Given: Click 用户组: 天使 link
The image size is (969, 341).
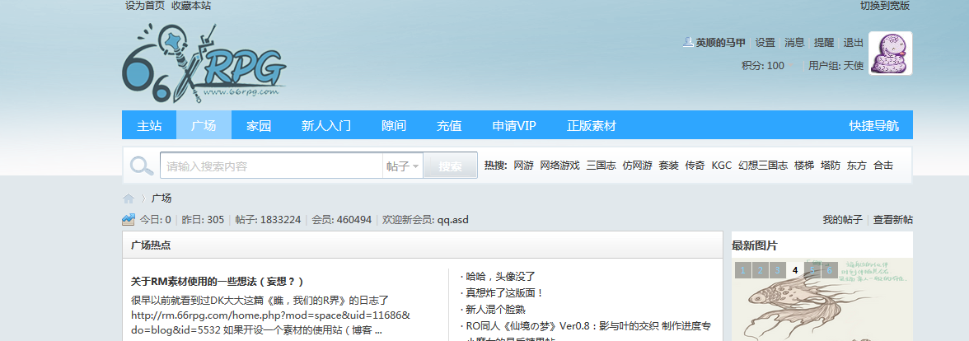Looking at the screenshot, I should tap(836, 66).
